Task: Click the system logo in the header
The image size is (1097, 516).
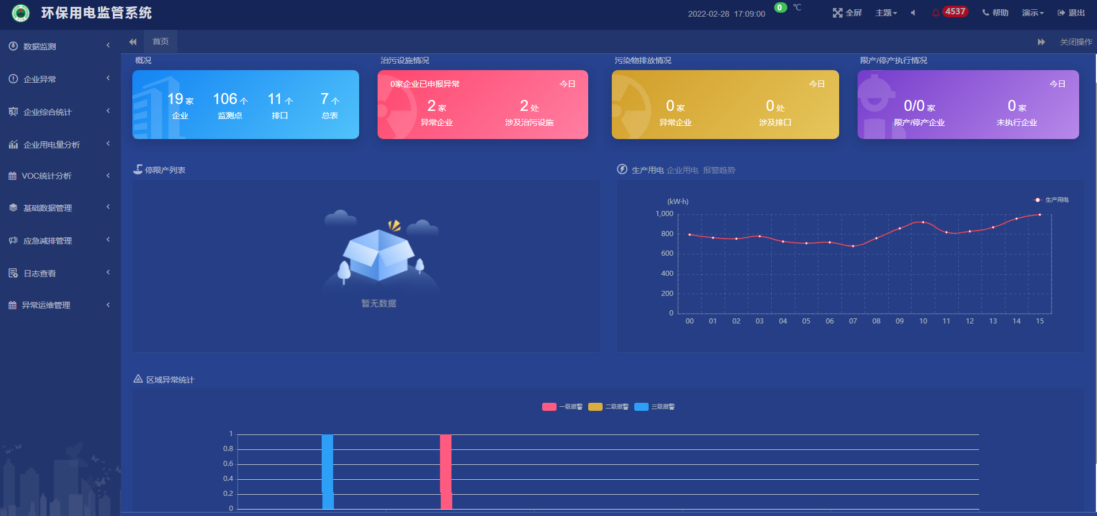Action: tap(21, 13)
